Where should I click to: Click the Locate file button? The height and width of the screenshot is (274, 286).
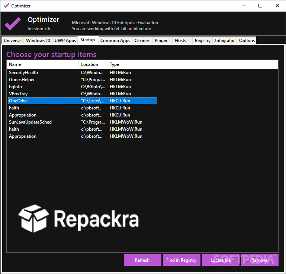click(221, 260)
